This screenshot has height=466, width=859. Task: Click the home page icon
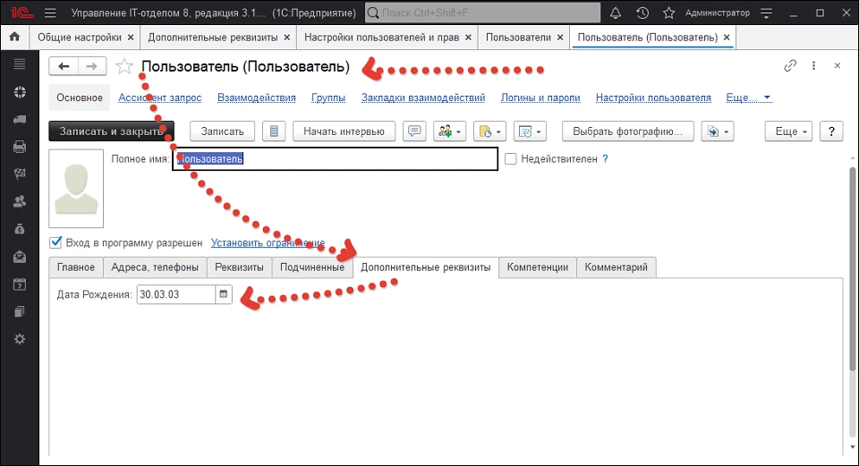click(13, 38)
